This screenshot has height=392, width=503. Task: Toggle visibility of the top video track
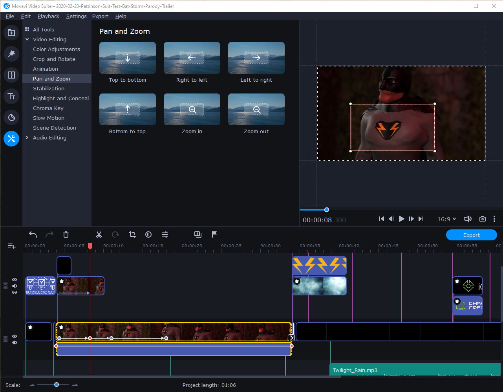[x=14, y=280]
